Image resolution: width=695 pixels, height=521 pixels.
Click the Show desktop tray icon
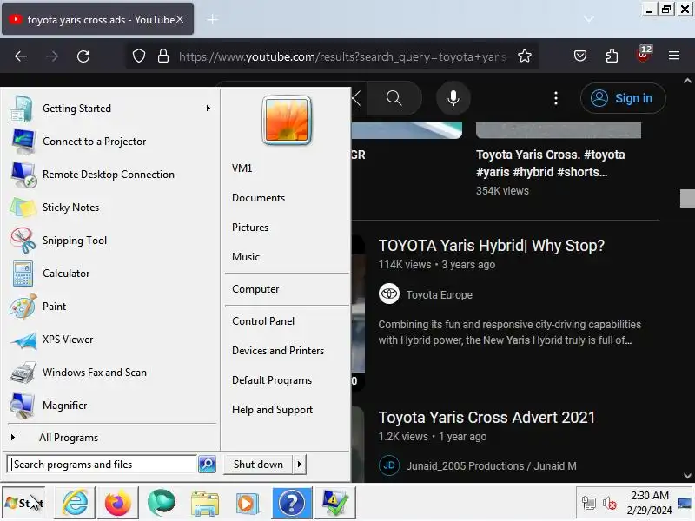pyautogui.click(x=685, y=503)
